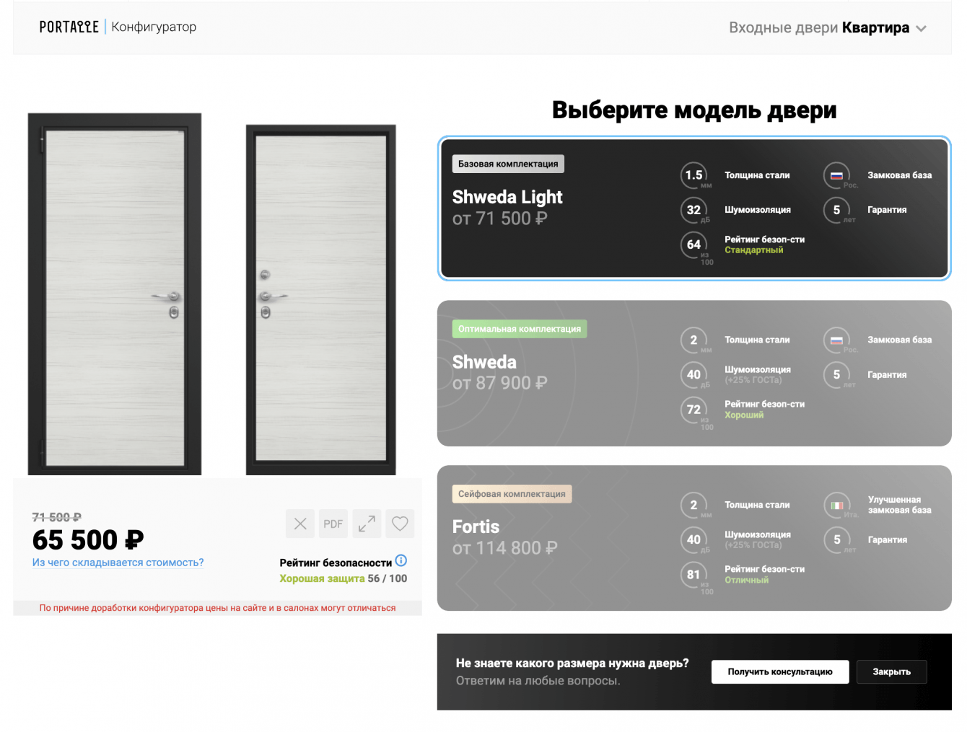Click the Конфигуратор header label
Viewport: 967px width, 732px height.
(154, 27)
